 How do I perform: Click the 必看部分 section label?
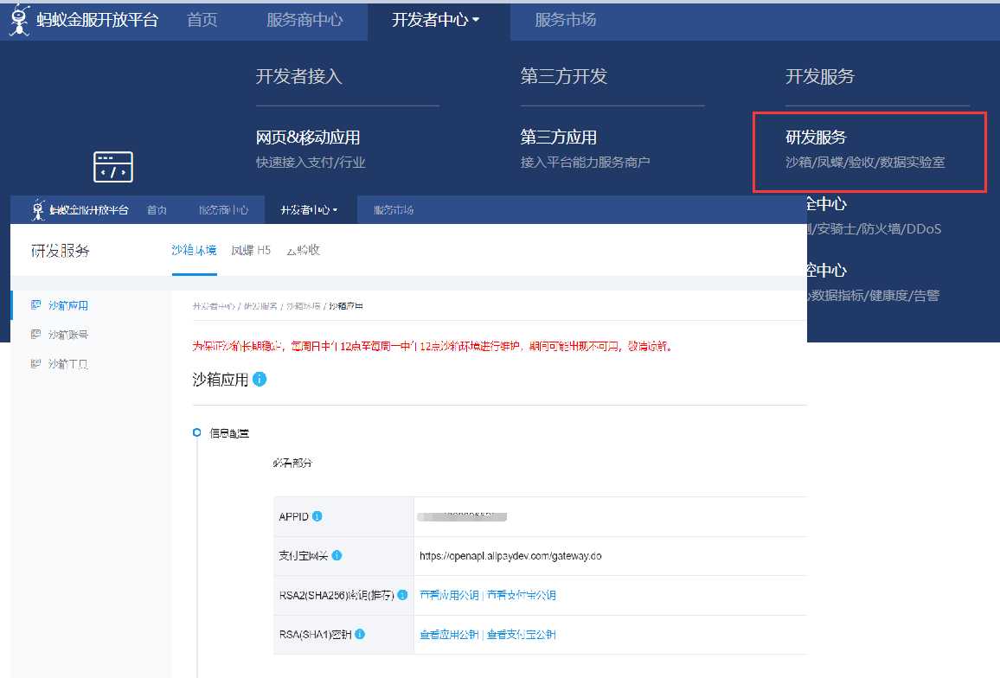[292, 463]
